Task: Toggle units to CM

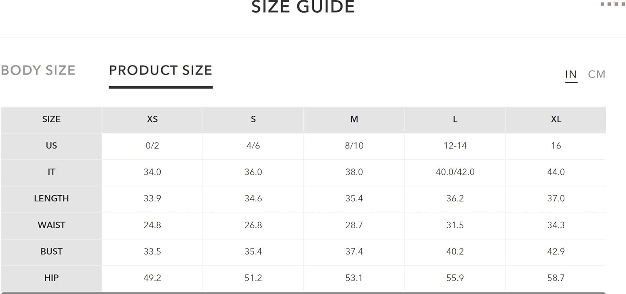Action: tap(596, 74)
